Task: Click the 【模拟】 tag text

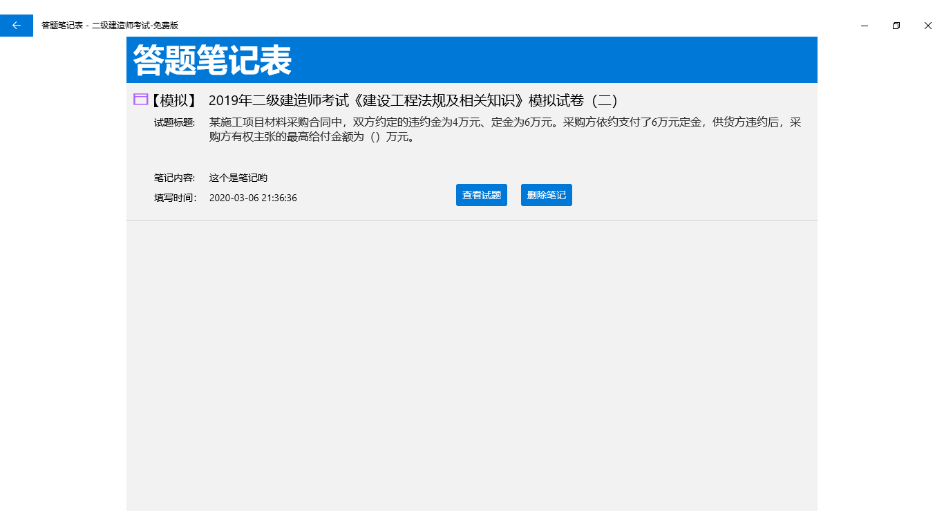Action: (x=173, y=100)
